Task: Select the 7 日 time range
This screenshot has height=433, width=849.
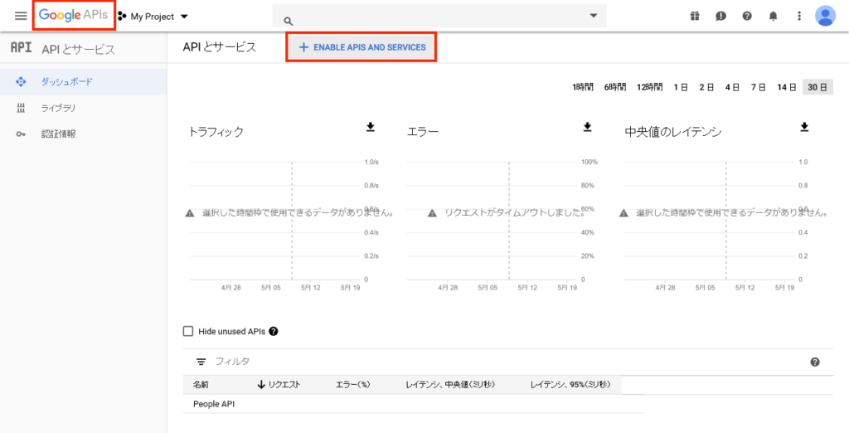Action: [x=758, y=87]
